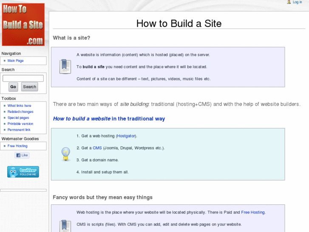This screenshot has height=232, width=309.
Task: Open Printable version link
Action: click(20, 123)
